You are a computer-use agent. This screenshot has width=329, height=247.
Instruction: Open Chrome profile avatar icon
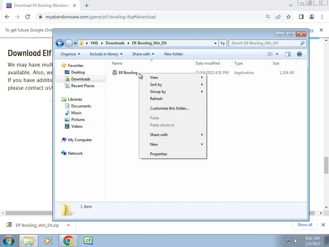pyautogui.click(x=312, y=17)
